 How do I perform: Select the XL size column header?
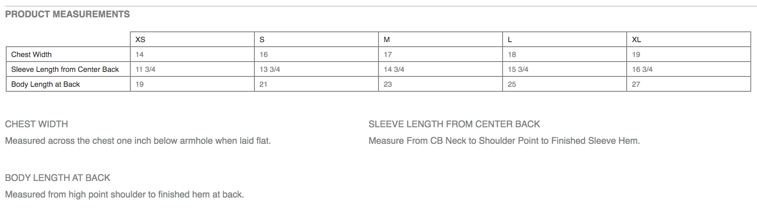(x=636, y=40)
